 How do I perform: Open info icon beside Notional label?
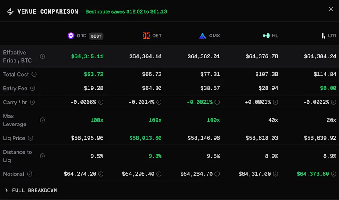(x=30, y=174)
